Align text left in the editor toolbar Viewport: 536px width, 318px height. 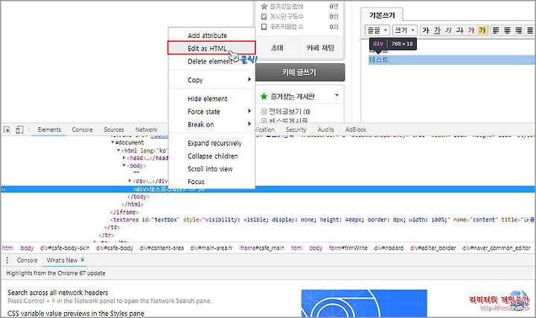[x=496, y=30]
